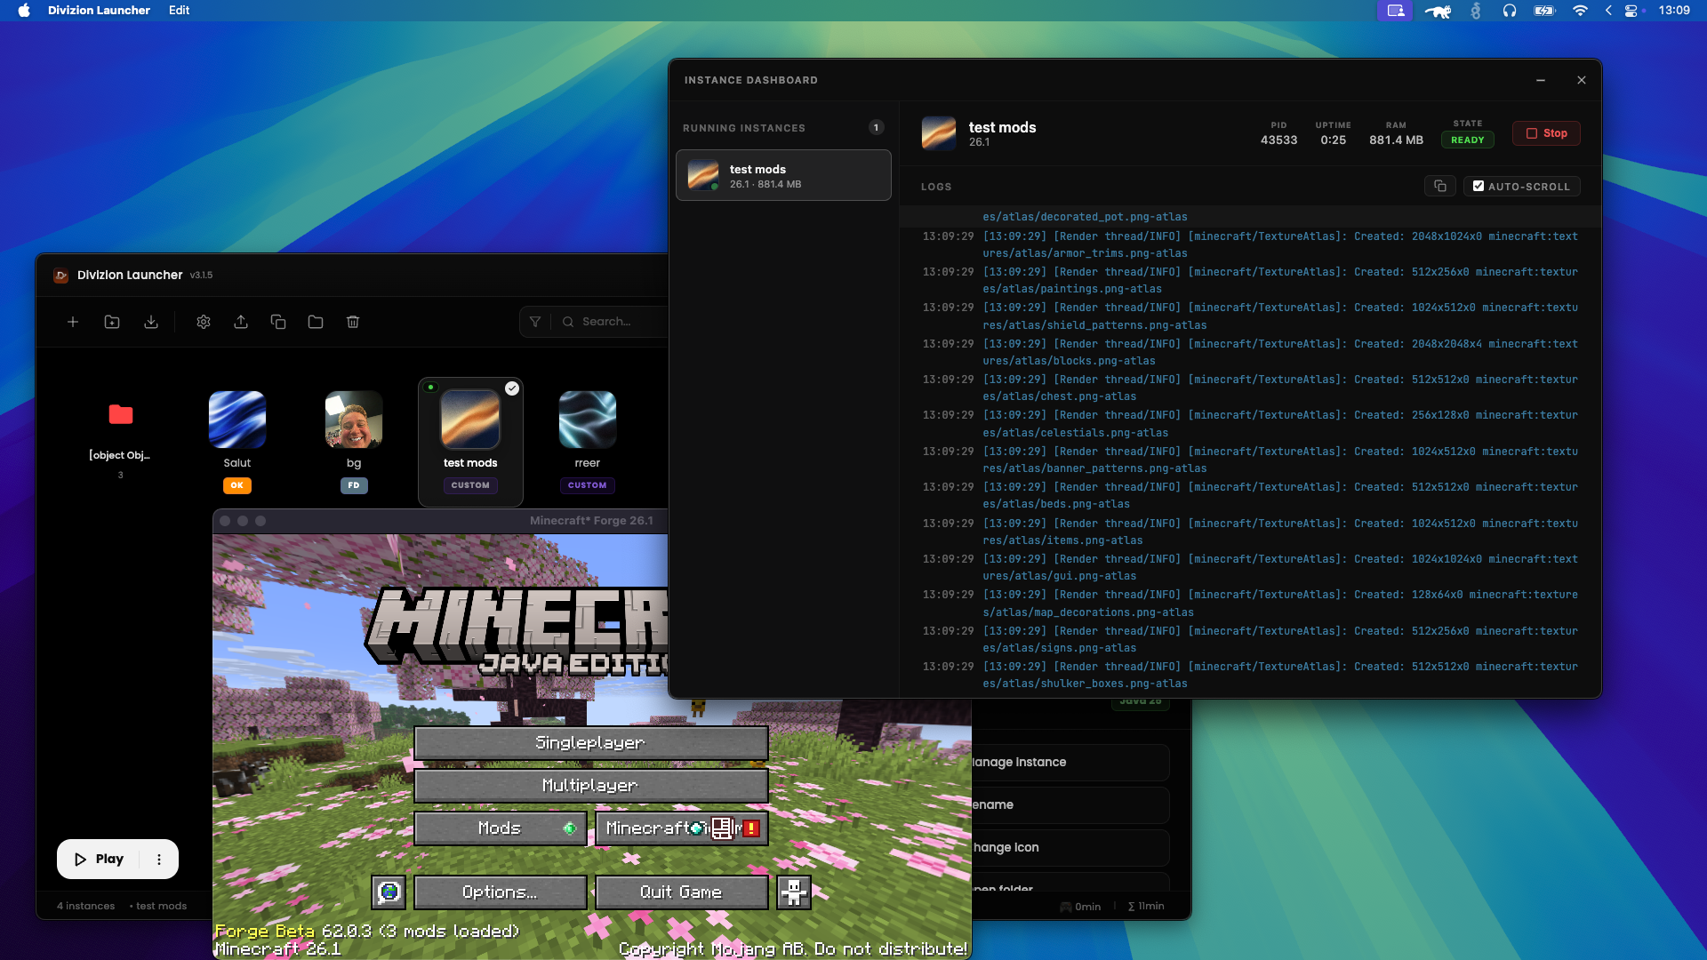This screenshot has width=1707, height=960.
Task: Open the Mods list in Minecraft
Action: pos(501,828)
